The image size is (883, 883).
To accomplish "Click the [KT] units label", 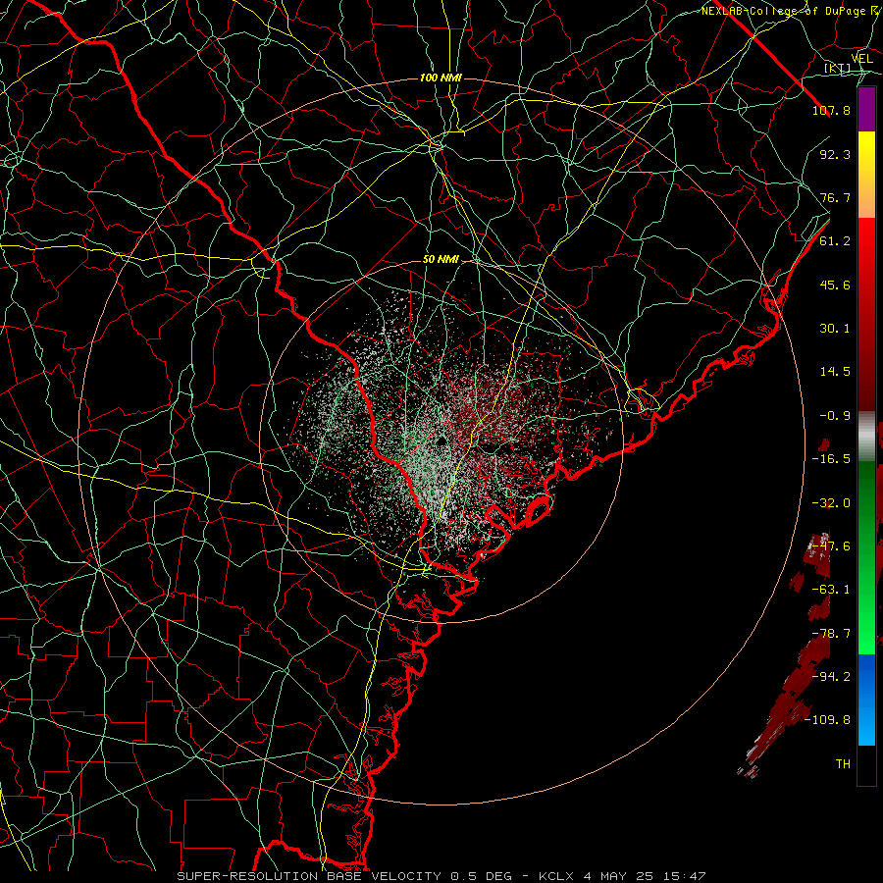I will tap(837, 69).
